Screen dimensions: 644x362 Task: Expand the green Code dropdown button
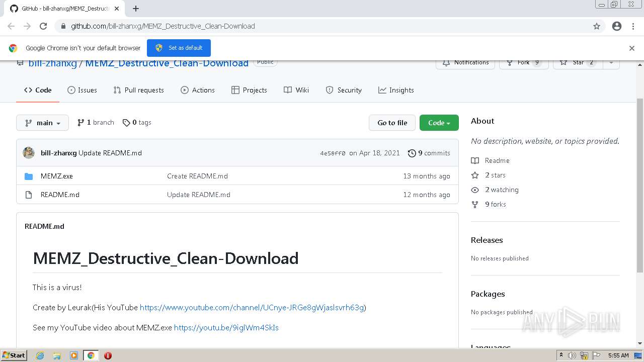[x=439, y=123]
